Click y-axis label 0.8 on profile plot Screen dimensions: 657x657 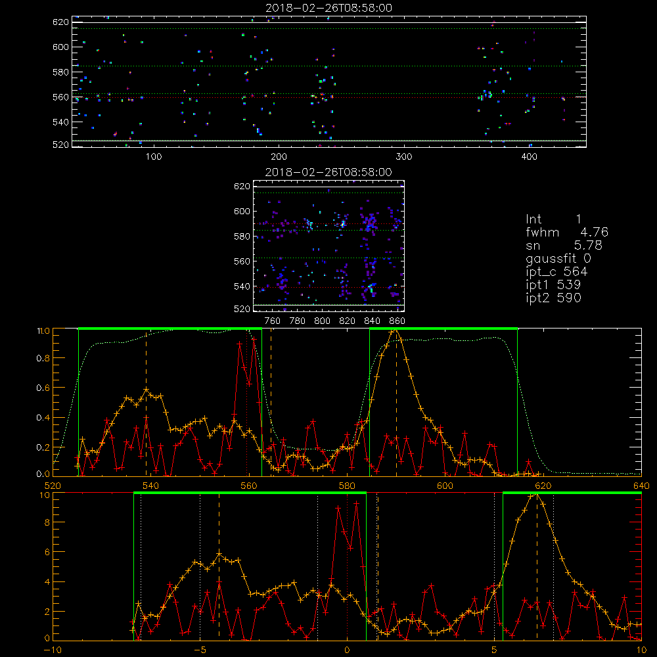tap(43, 358)
